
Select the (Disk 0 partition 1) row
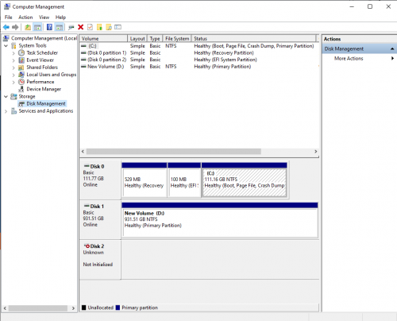tap(199, 52)
